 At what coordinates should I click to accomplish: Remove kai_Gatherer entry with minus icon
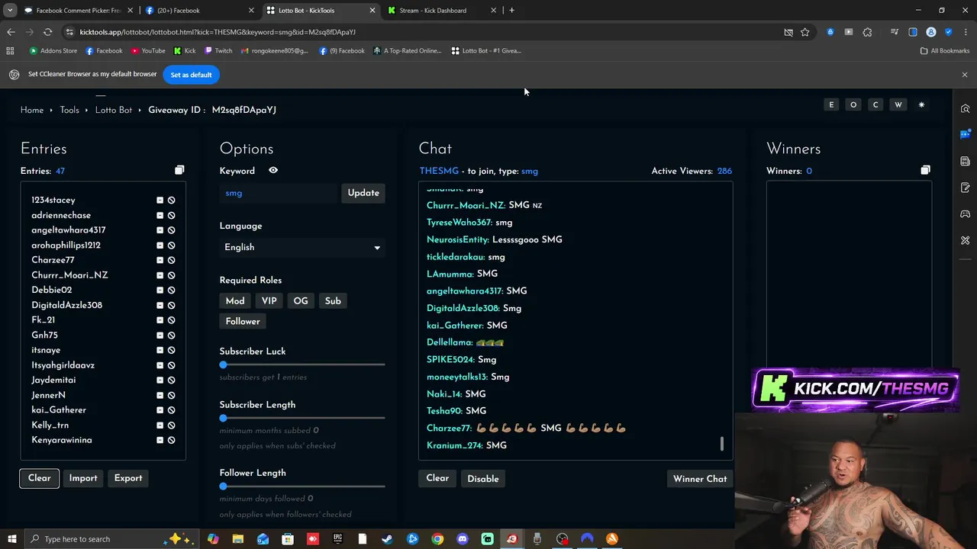tap(160, 410)
